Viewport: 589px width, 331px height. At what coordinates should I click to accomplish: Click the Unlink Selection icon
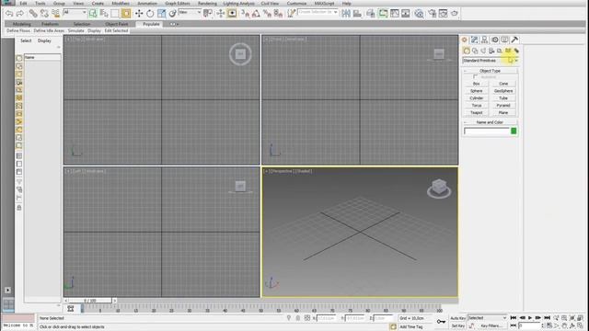tap(44, 14)
